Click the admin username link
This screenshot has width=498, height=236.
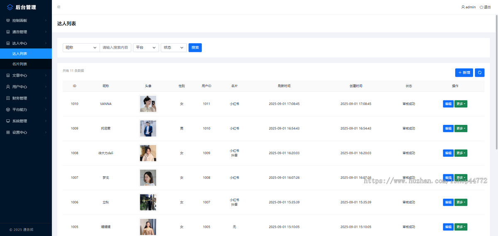point(471,7)
